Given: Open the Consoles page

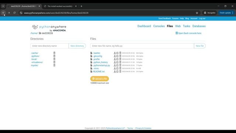Looking at the screenshot, I should point(159,26).
